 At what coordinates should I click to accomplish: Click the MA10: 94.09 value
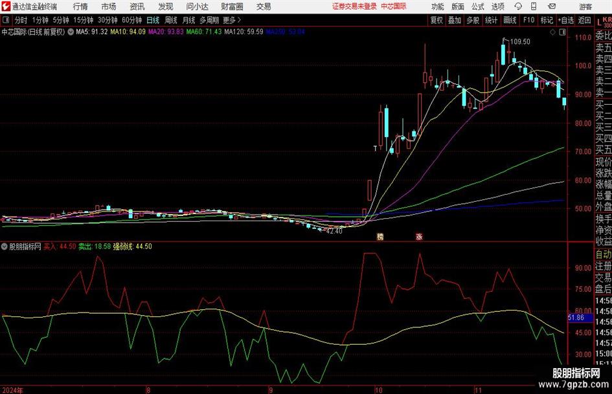point(128,32)
